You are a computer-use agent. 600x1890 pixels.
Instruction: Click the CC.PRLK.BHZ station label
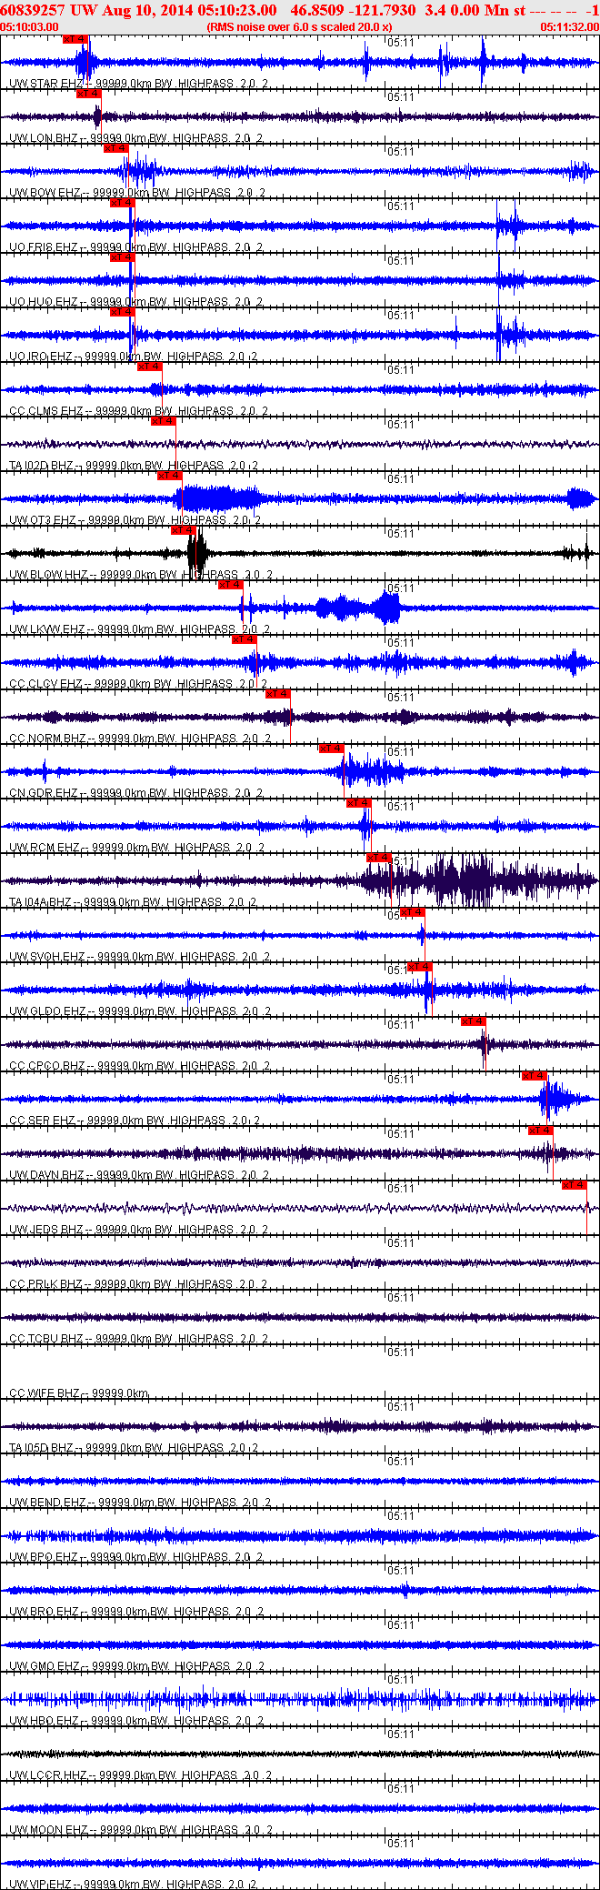pyautogui.click(x=46, y=1284)
